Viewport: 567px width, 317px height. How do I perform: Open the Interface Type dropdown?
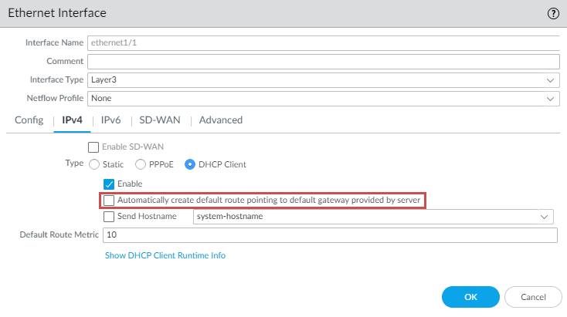click(x=323, y=79)
